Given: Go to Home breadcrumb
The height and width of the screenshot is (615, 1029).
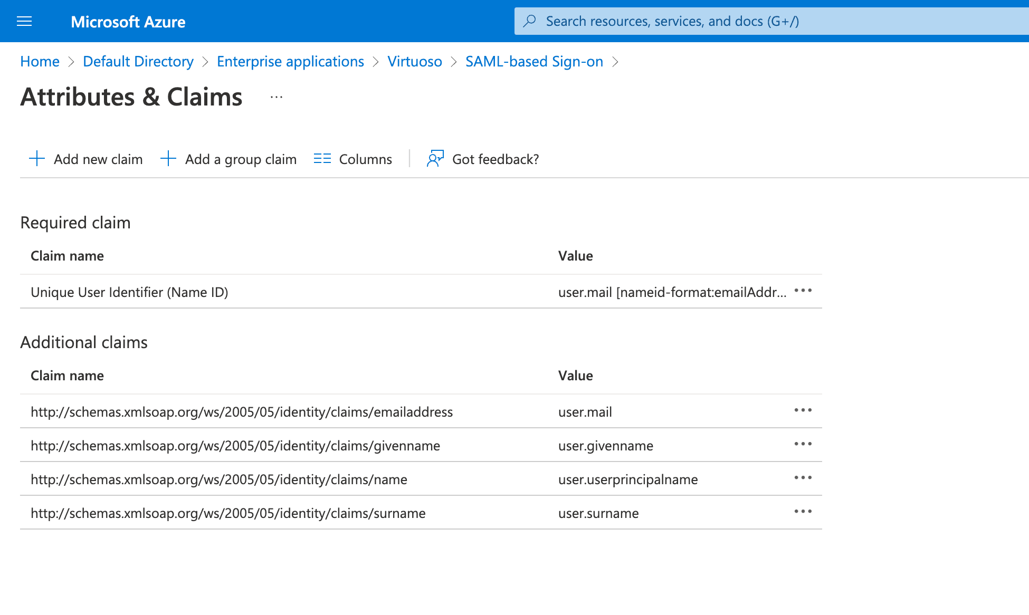Looking at the screenshot, I should 40,62.
